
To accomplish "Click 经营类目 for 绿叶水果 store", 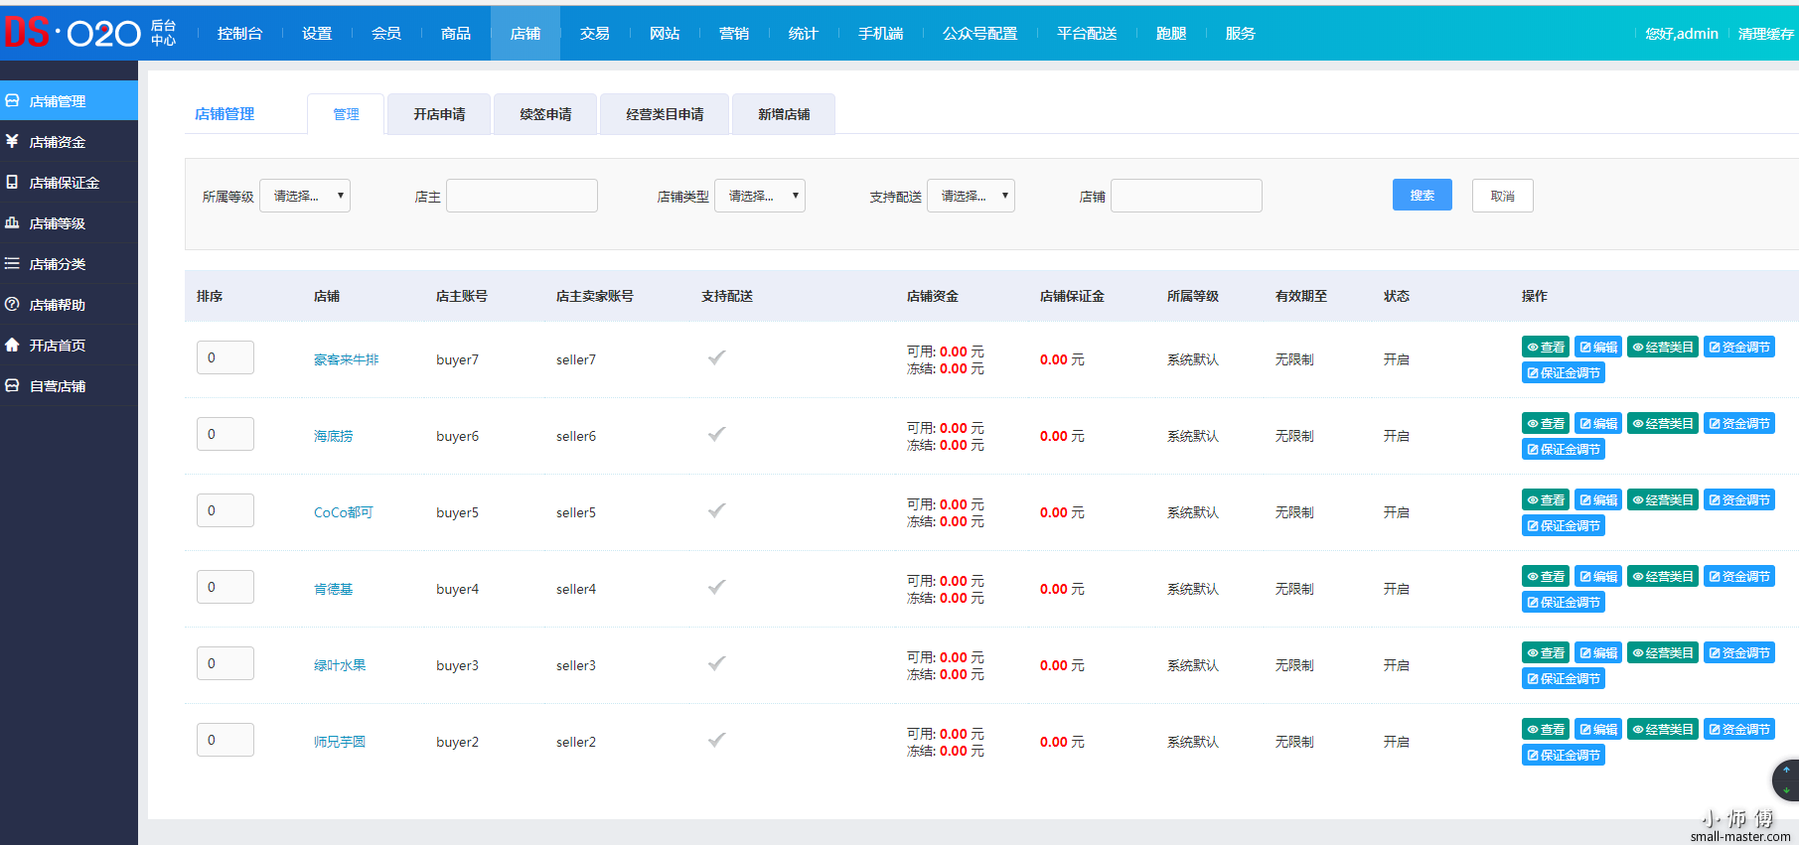I will 1663,653.
